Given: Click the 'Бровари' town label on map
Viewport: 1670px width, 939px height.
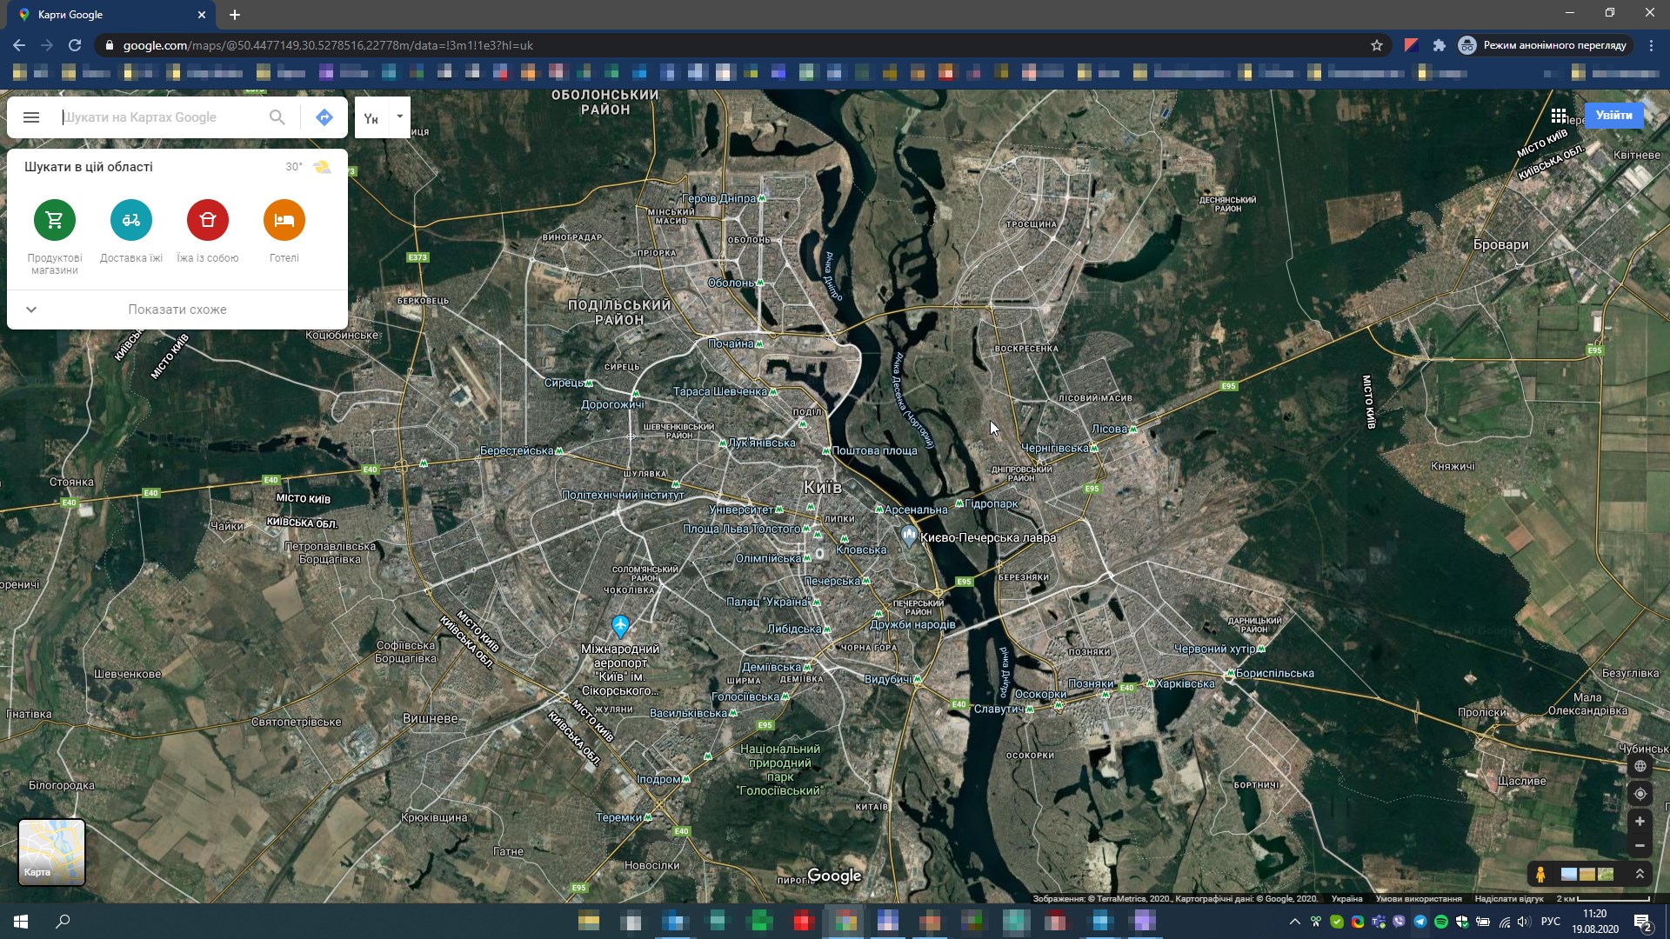Looking at the screenshot, I should (1501, 244).
